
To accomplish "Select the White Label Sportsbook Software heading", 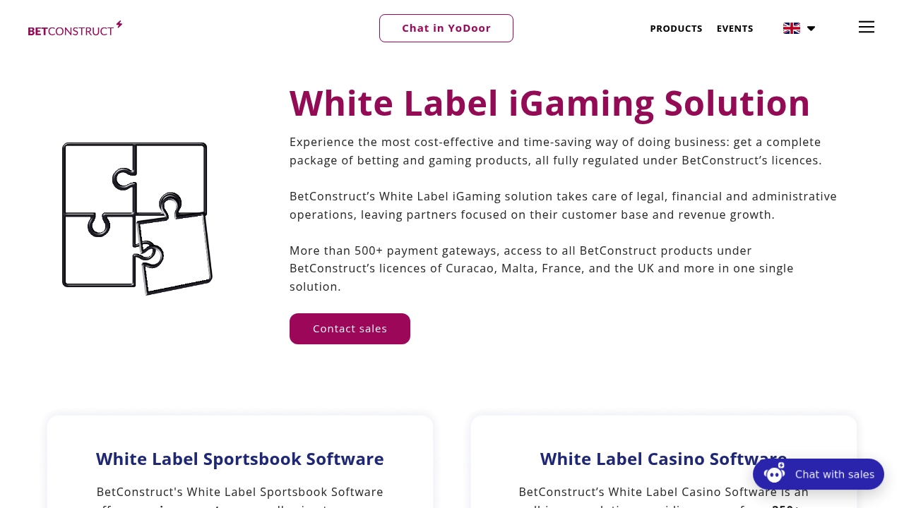I will point(239,458).
